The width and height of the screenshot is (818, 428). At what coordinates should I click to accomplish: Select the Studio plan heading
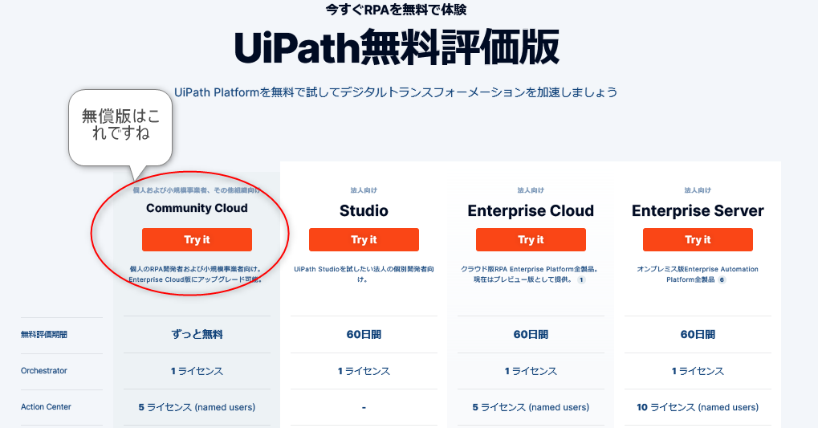pos(364,211)
